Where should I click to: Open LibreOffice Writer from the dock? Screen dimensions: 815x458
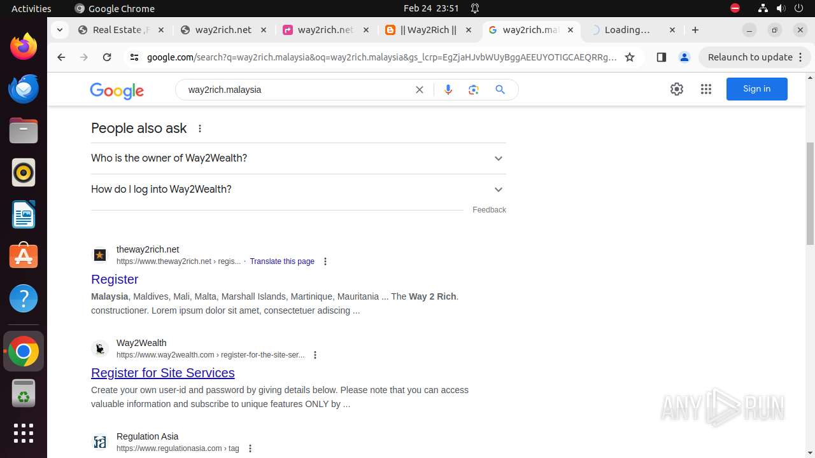(x=24, y=214)
